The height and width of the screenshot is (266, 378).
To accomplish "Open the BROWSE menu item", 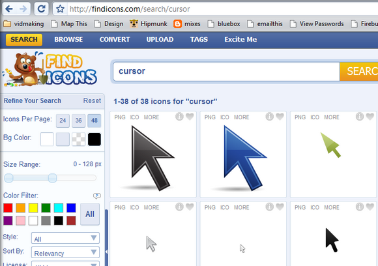I will tap(68, 40).
